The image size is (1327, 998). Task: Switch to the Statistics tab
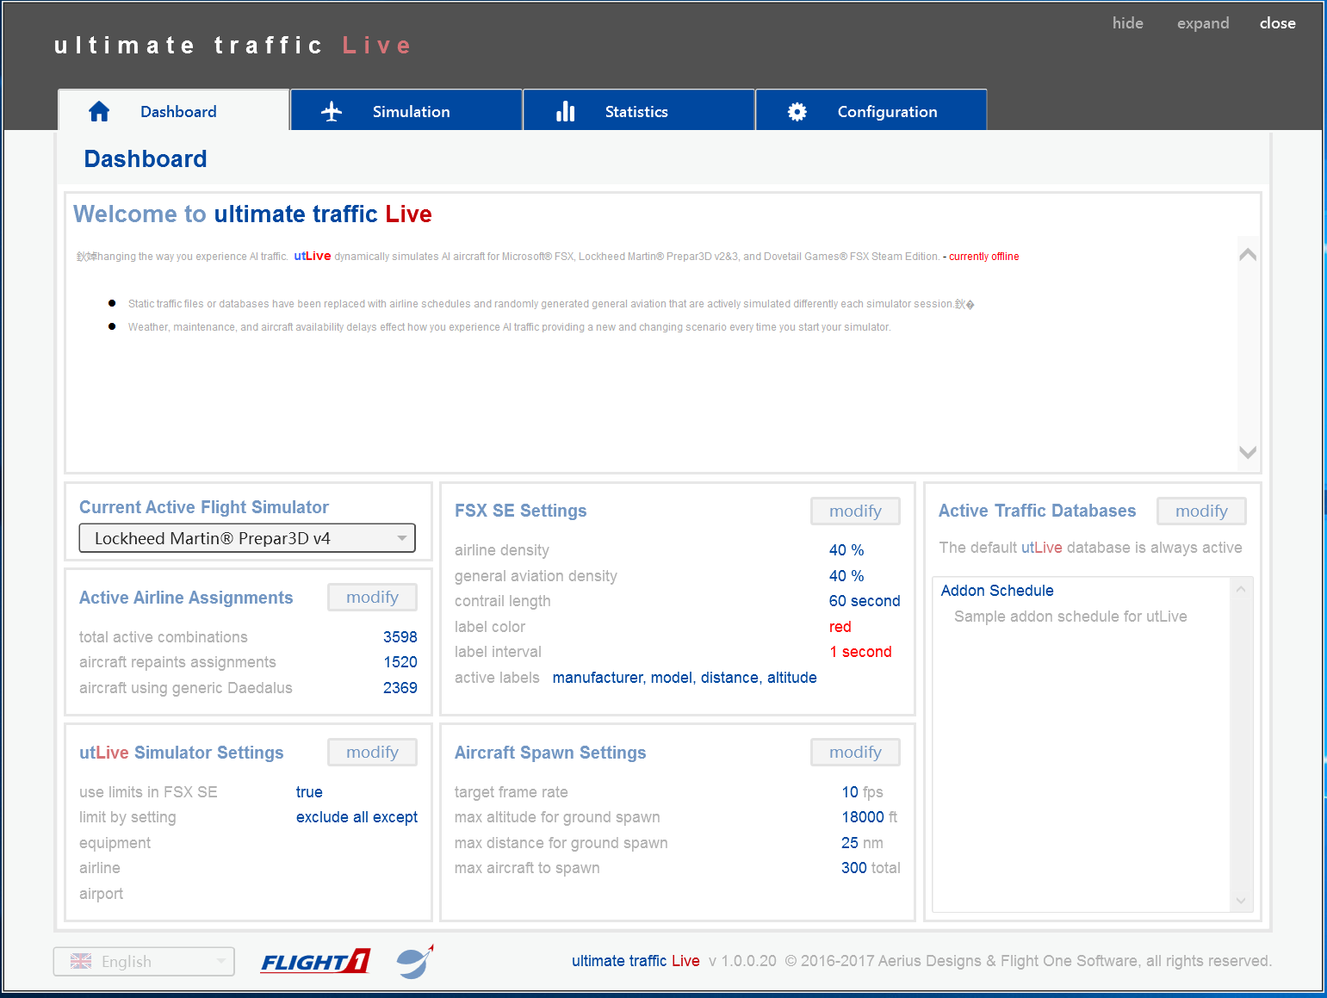pos(638,112)
